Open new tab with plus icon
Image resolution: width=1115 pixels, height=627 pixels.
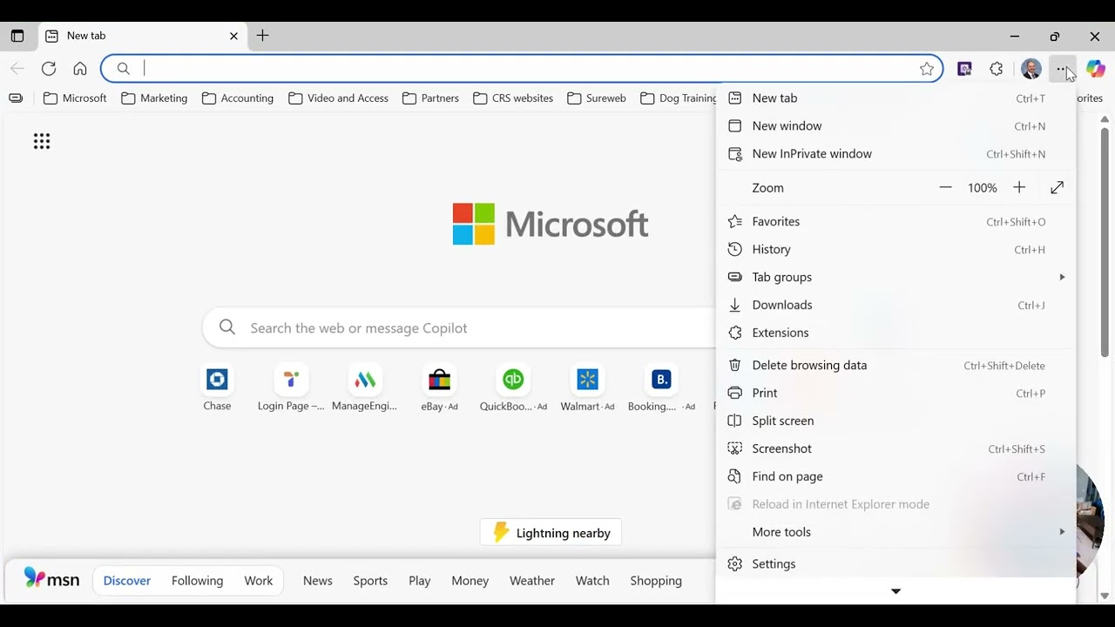pyautogui.click(x=262, y=36)
